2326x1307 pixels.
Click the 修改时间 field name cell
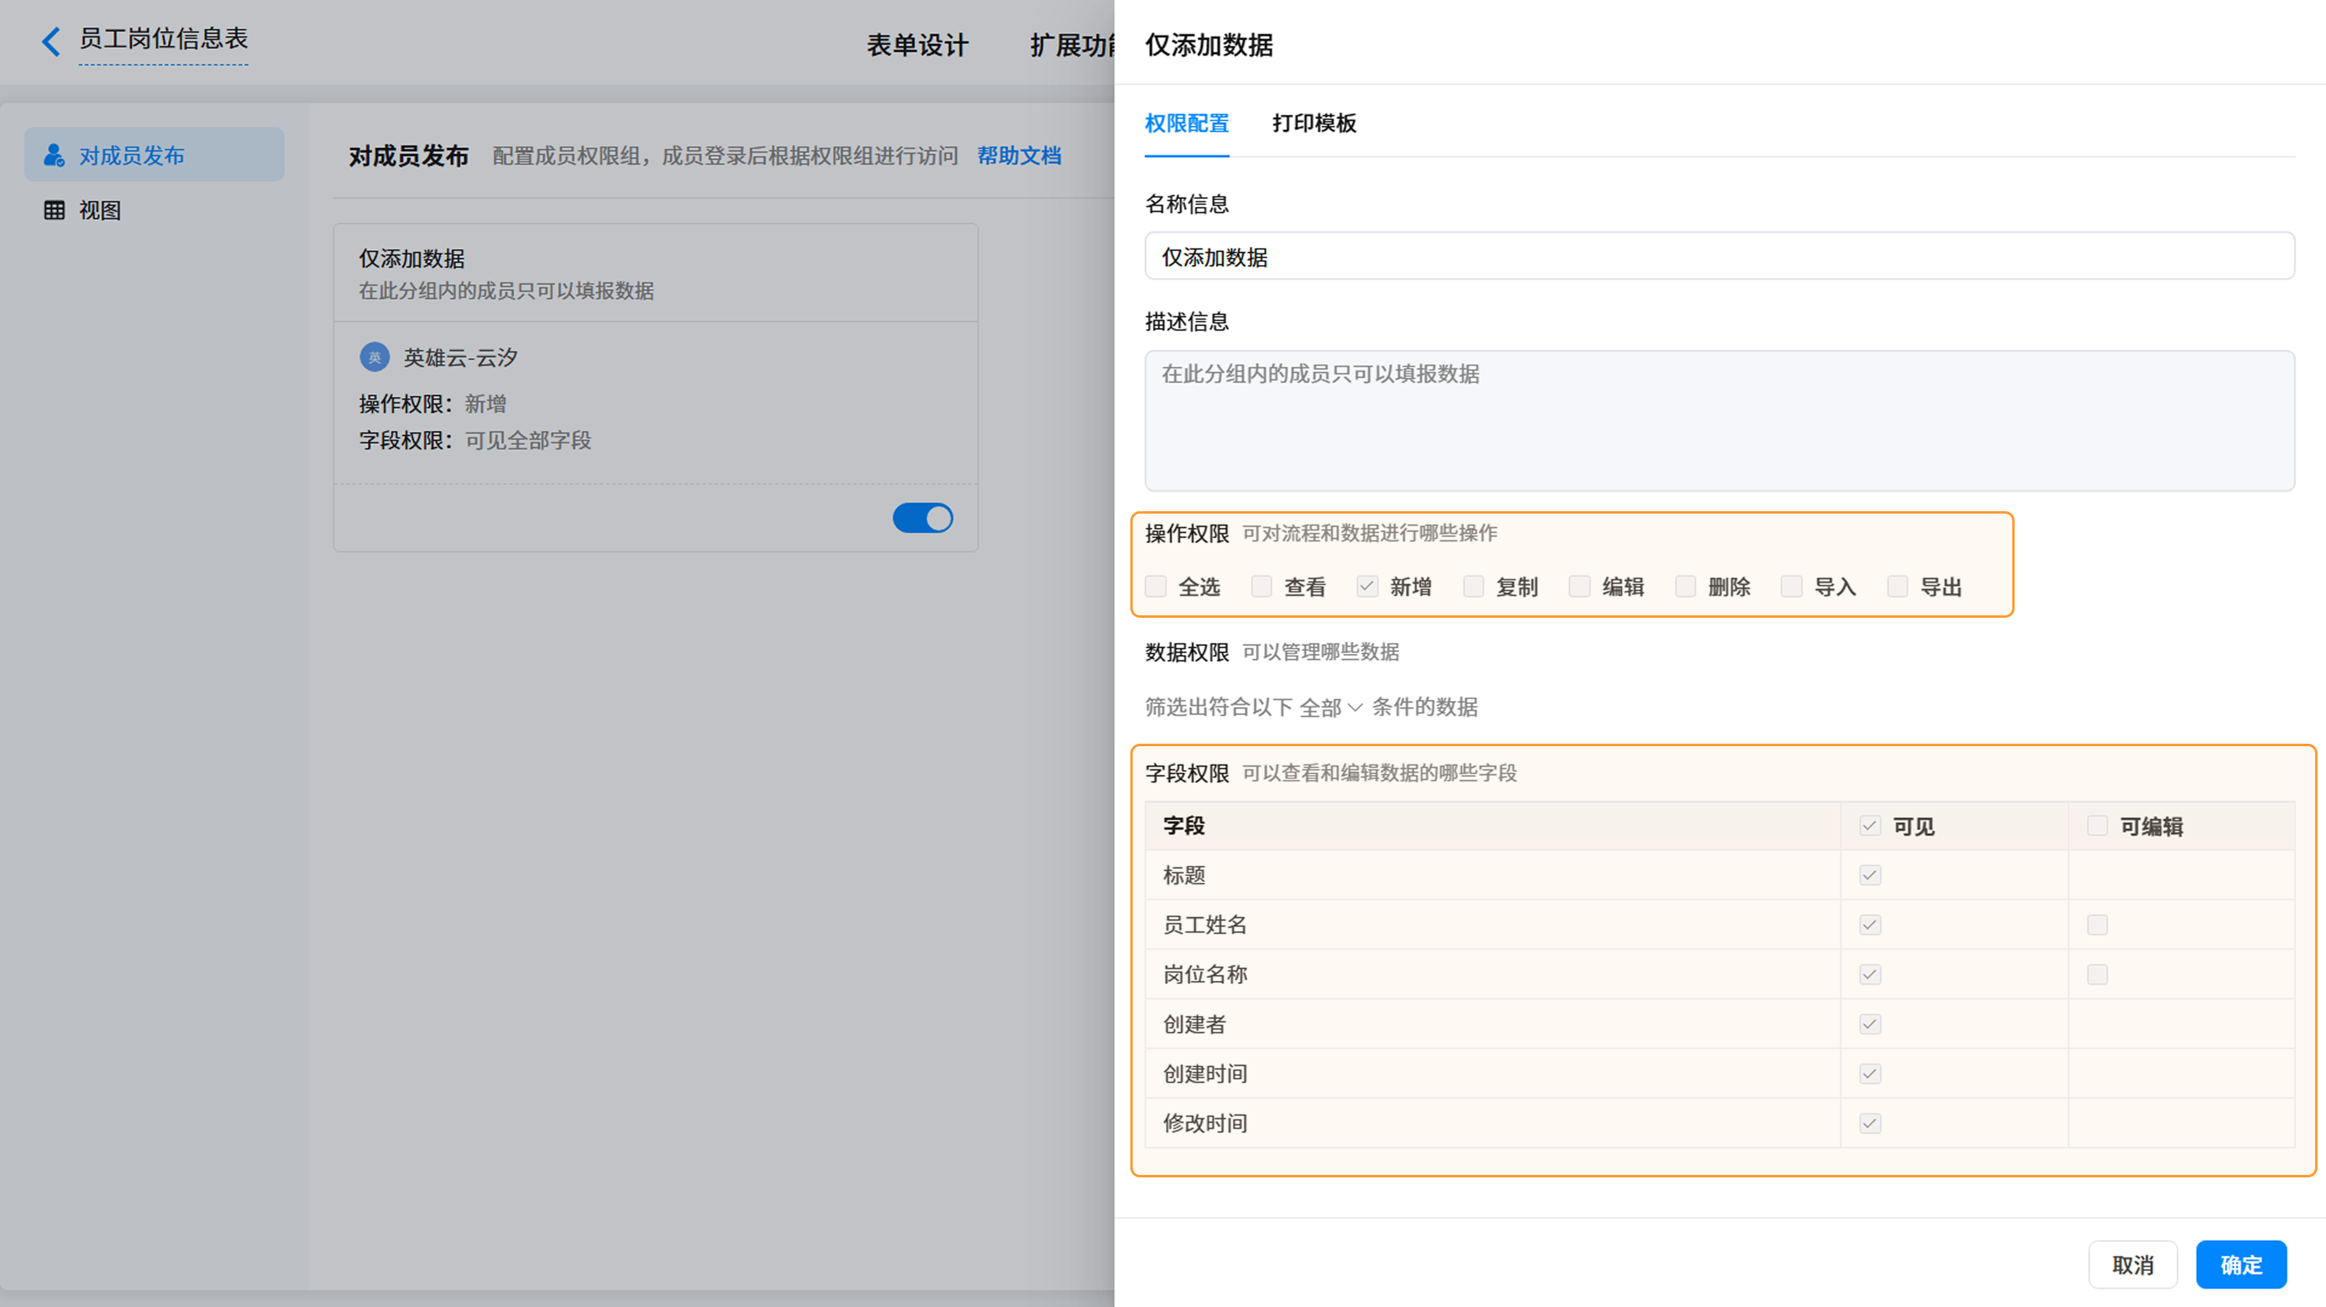[1492, 1123]
